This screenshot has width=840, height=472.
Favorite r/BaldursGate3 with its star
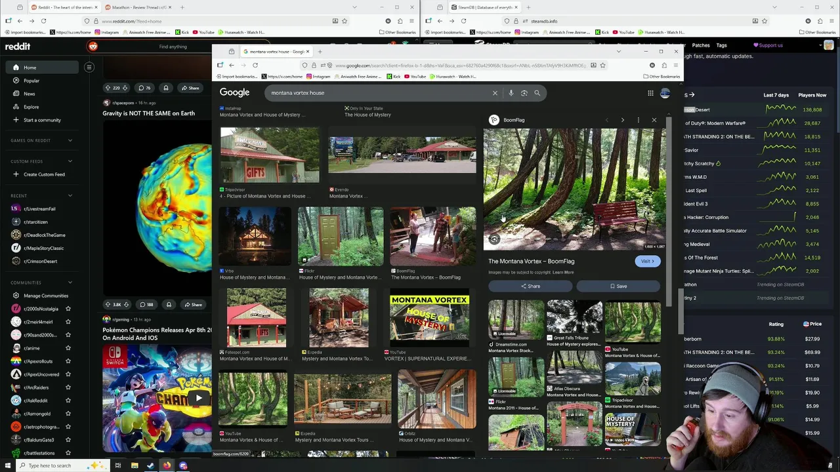tap(68, 440)
